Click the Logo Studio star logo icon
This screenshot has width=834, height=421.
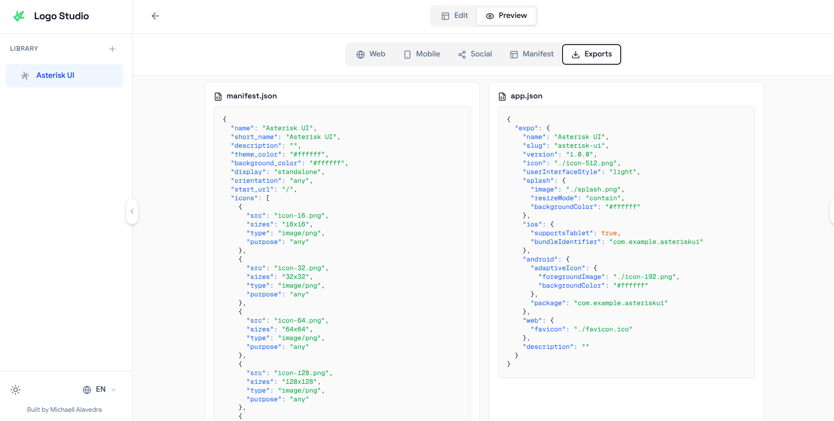click(x=19, y=16)
